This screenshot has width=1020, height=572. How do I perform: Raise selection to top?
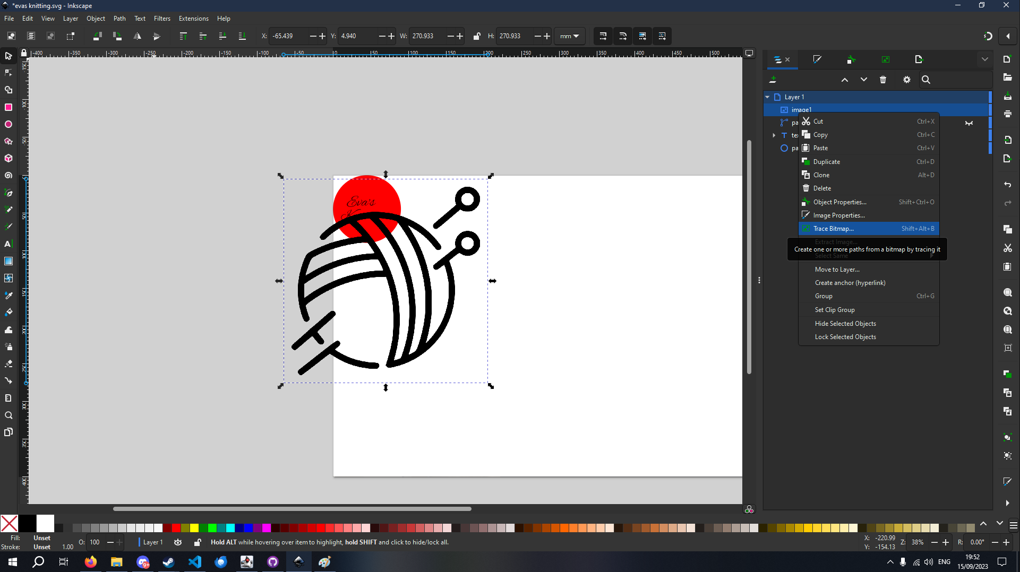[183, 36]
